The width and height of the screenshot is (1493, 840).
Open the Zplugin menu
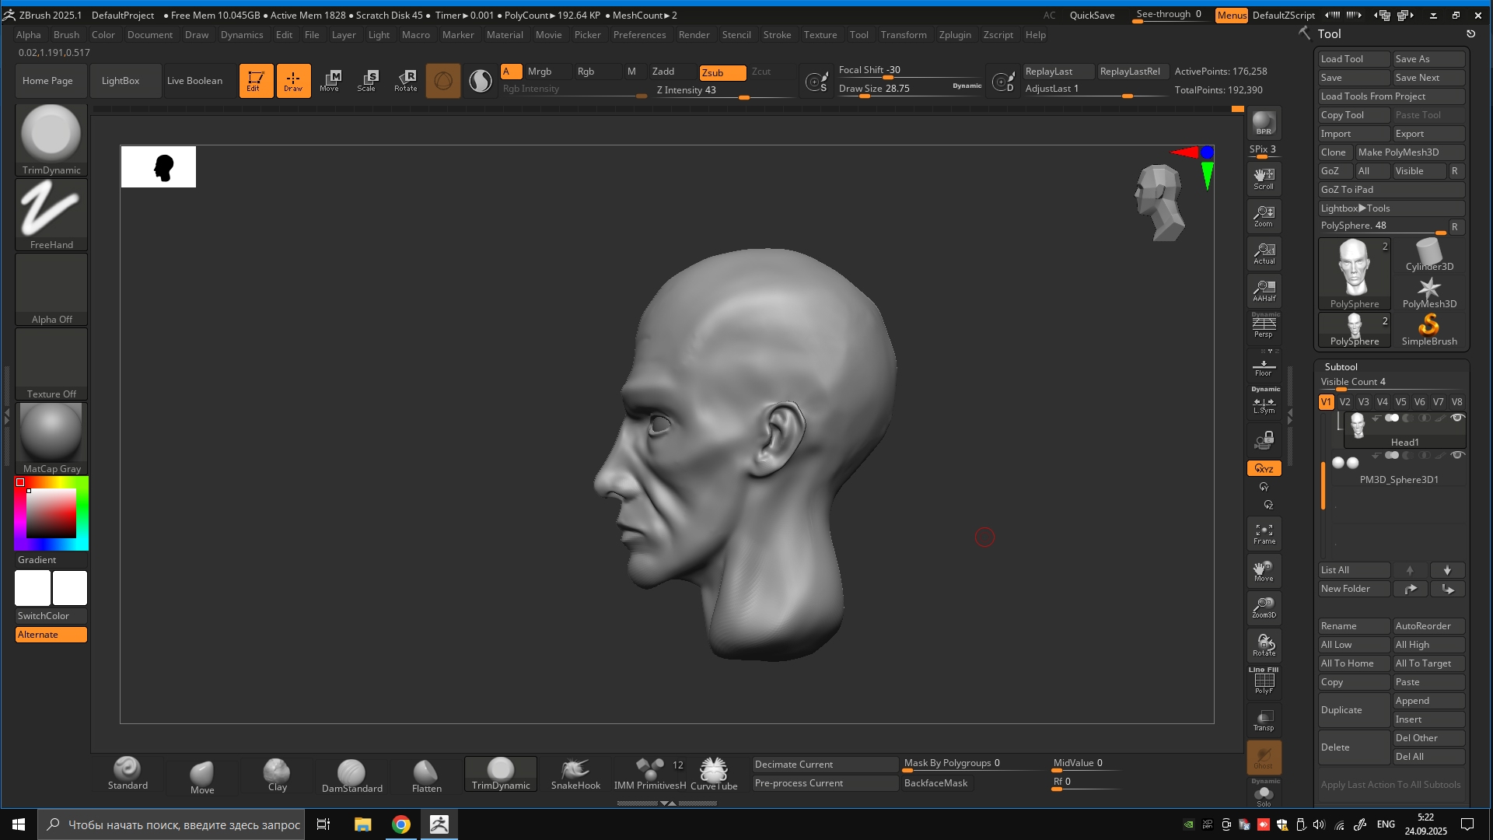coord(954,35)
